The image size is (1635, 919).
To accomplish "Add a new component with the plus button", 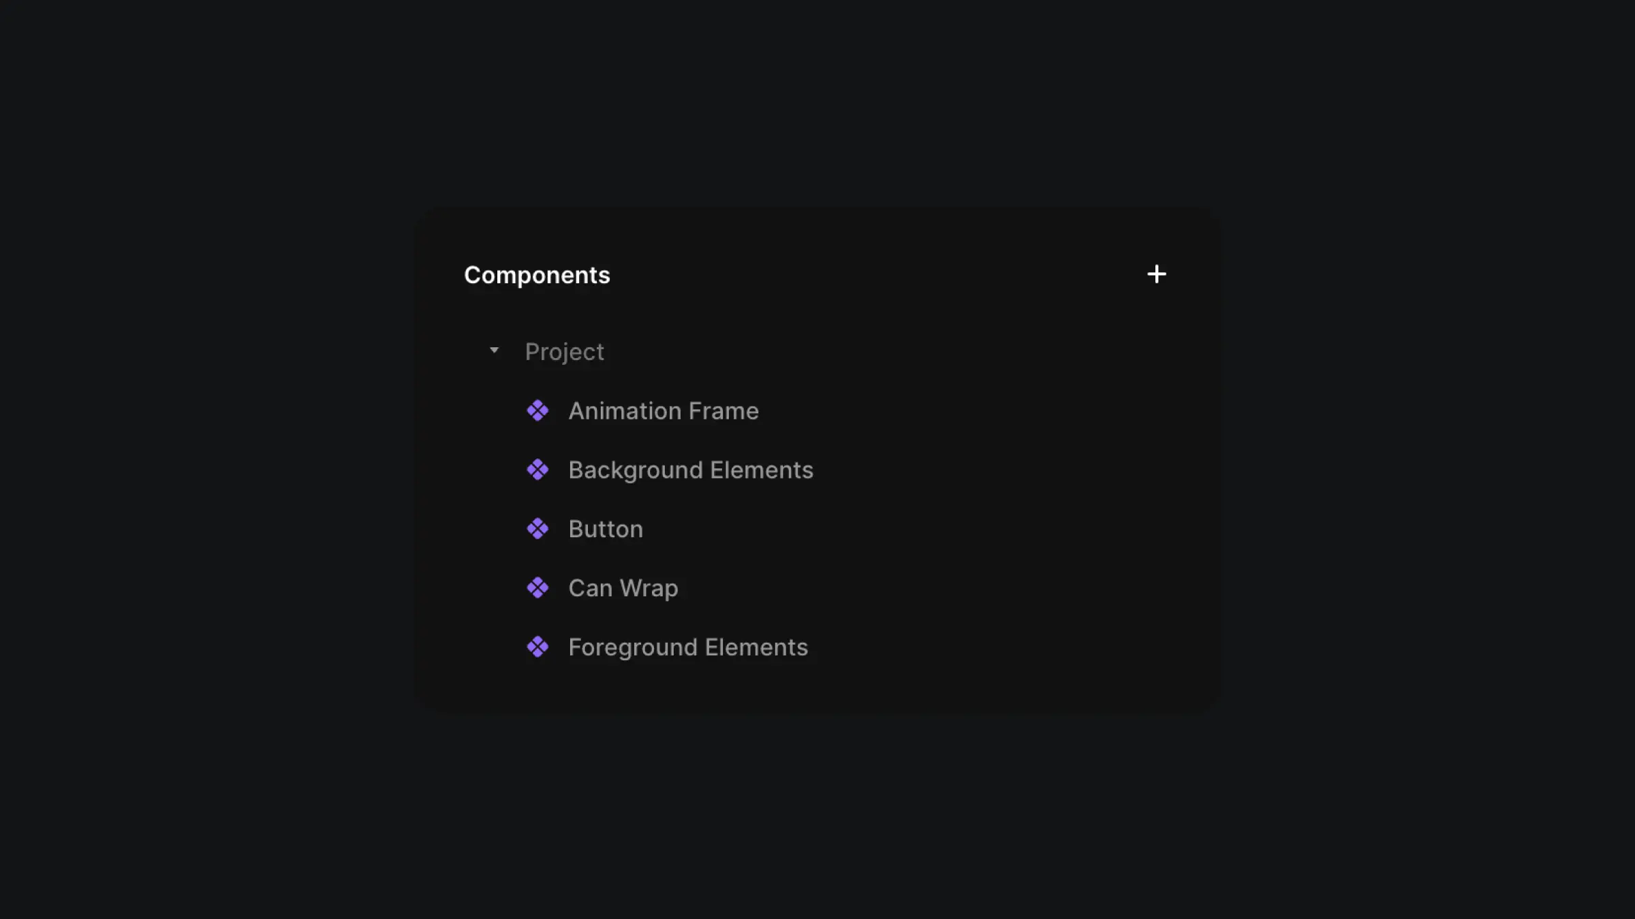I will point(1156,274).
